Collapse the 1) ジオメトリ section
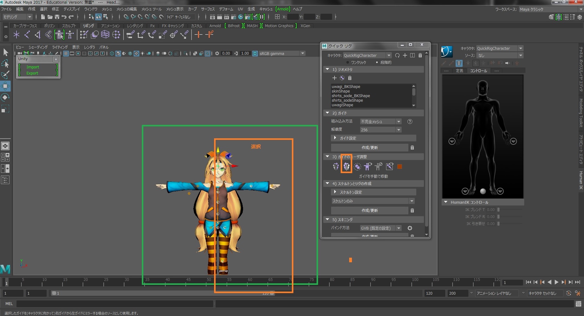Image resolution: width=584 pixels, height=316 pixels. click(x=374, y=69)
